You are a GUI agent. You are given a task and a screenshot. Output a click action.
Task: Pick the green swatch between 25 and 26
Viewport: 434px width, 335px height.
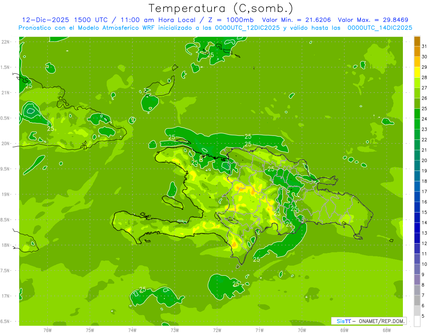pyautogui.click(x=417, y=103)
